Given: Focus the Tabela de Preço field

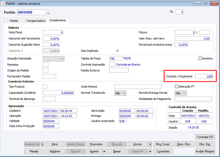Looking at the screenshot, I should pyautogui.click(x=116, y=58).
